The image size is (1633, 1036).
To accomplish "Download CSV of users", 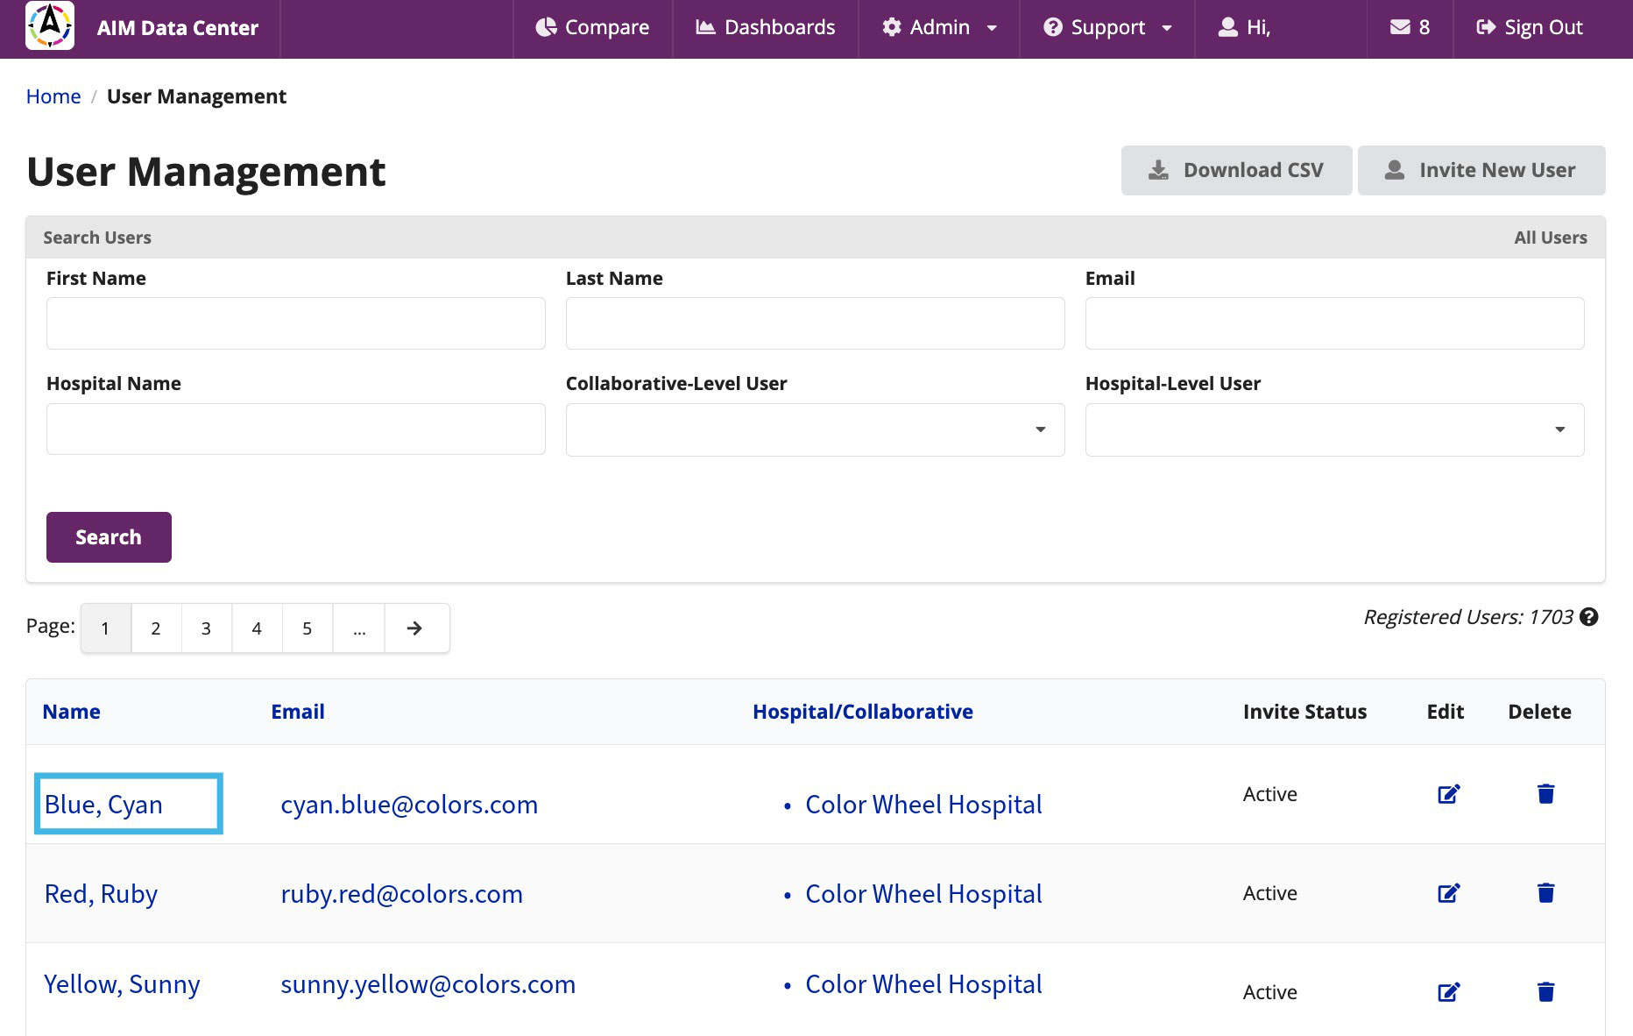I will click(1236, 170).
